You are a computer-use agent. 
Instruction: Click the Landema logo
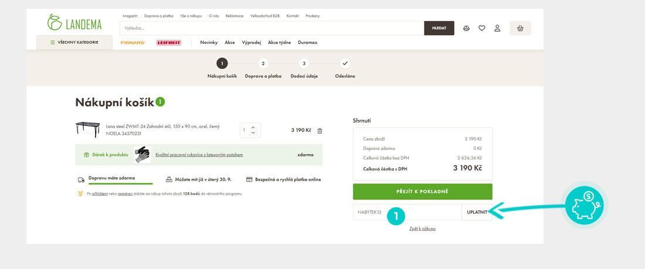[x=74, y=22]
